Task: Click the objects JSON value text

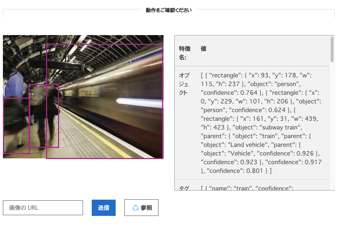Action: click(261, 123)
